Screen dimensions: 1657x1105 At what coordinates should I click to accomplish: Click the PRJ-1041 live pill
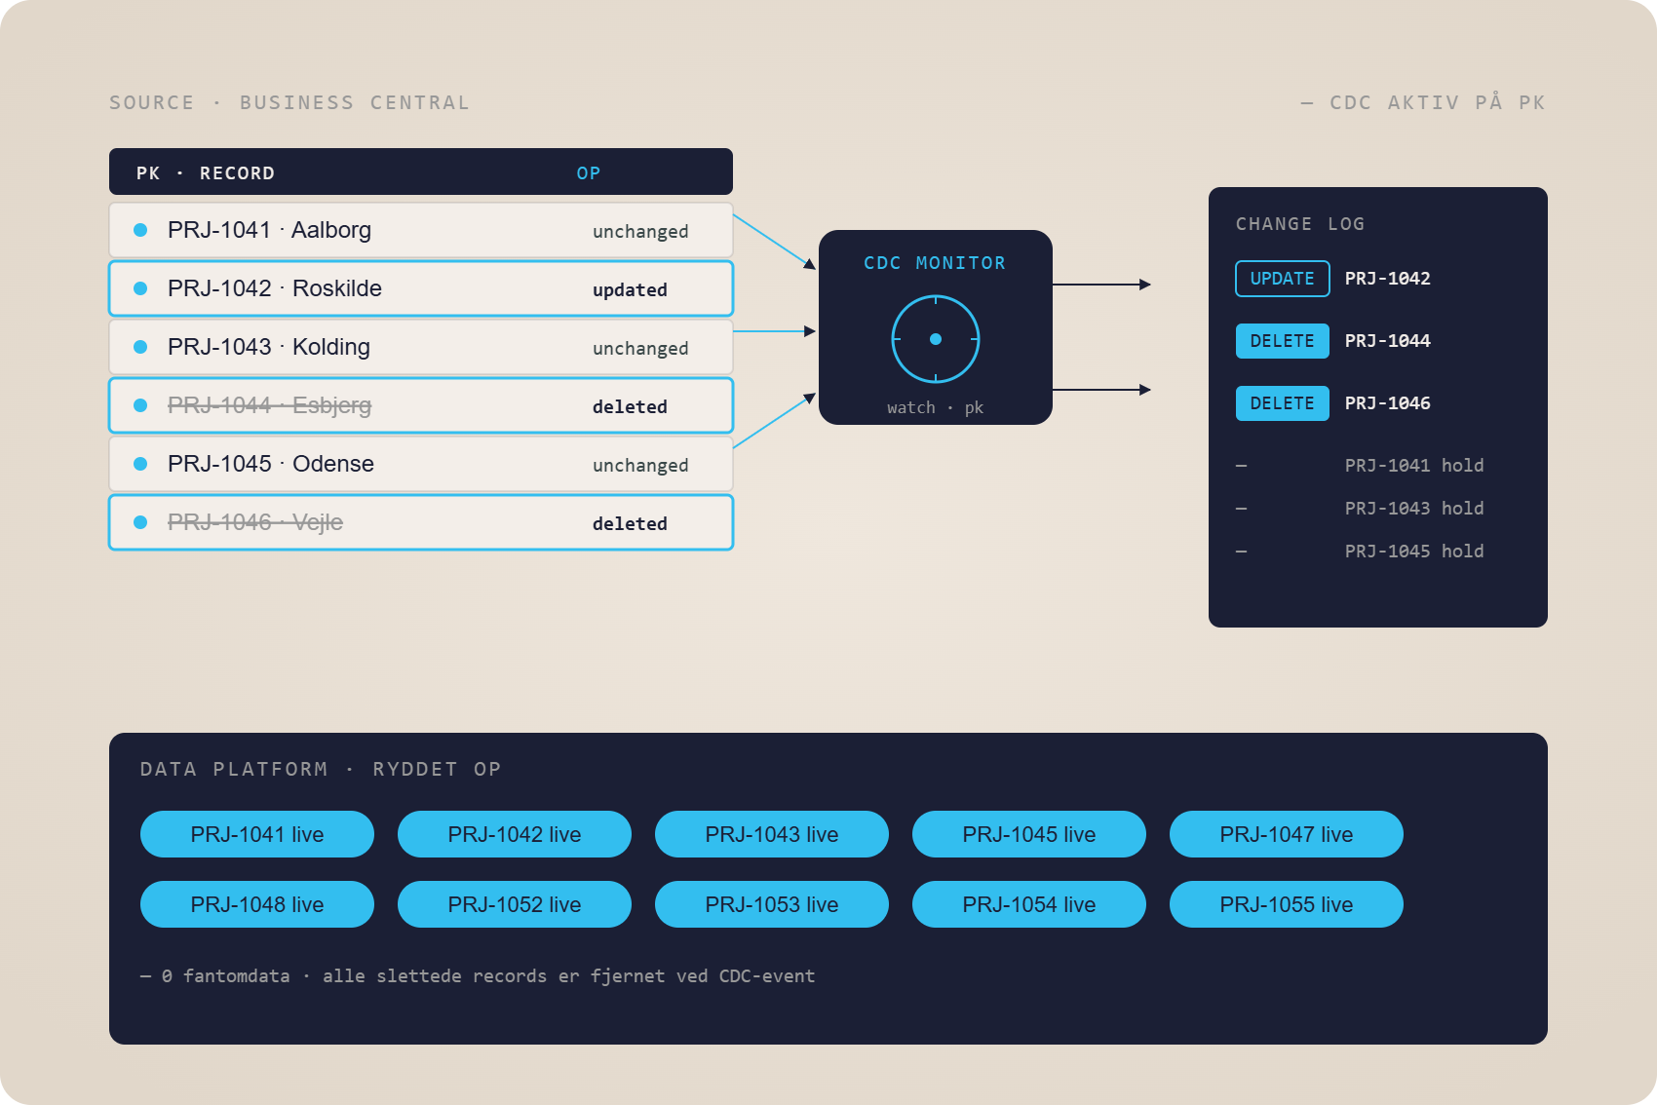click(x=257, y=834)
